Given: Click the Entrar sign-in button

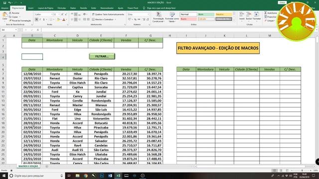Looking at the screenshot, I should [x=282, y=2].
